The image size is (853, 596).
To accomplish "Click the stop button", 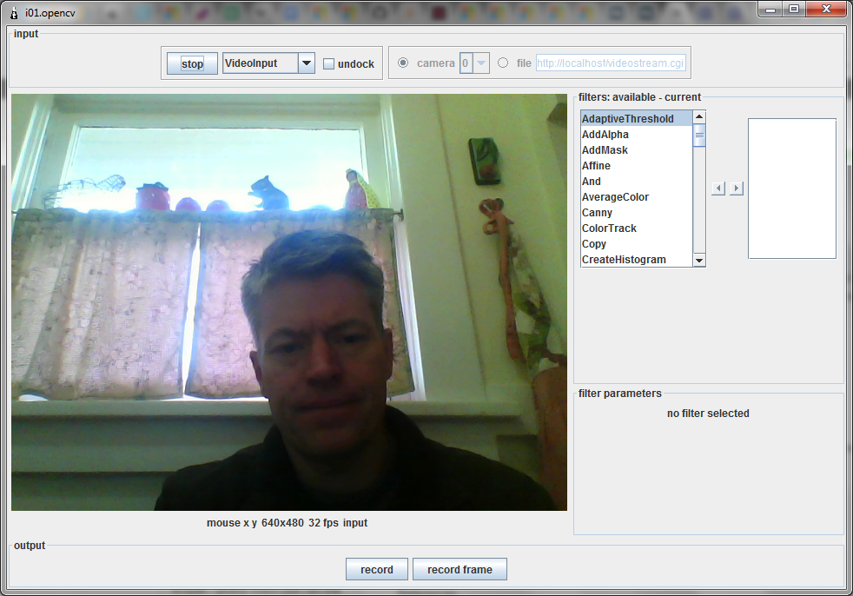I will [x=192, y=63].
